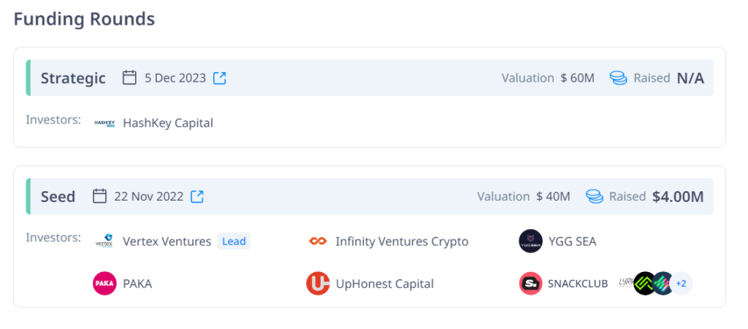748x329 pixels.
Task: Open the Strategic round external link icon
Action: [x=220, y=78]
